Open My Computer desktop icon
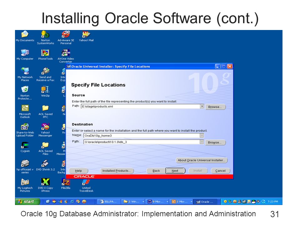The height and width of the screenshot is (225, 300). click(x=25, y=54)
